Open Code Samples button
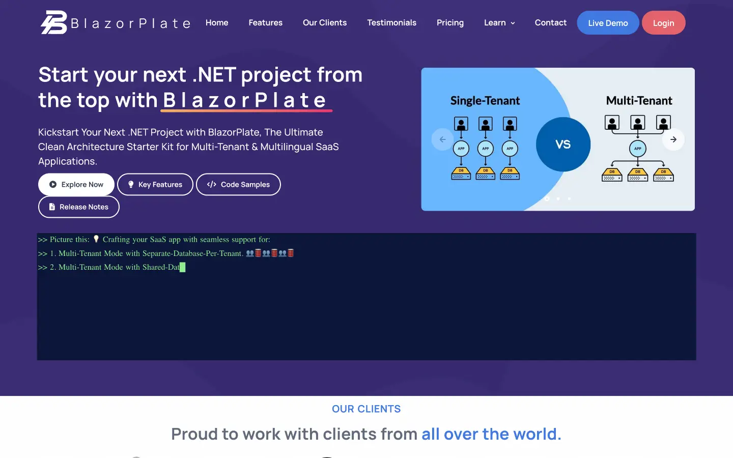 coord(238,184)
